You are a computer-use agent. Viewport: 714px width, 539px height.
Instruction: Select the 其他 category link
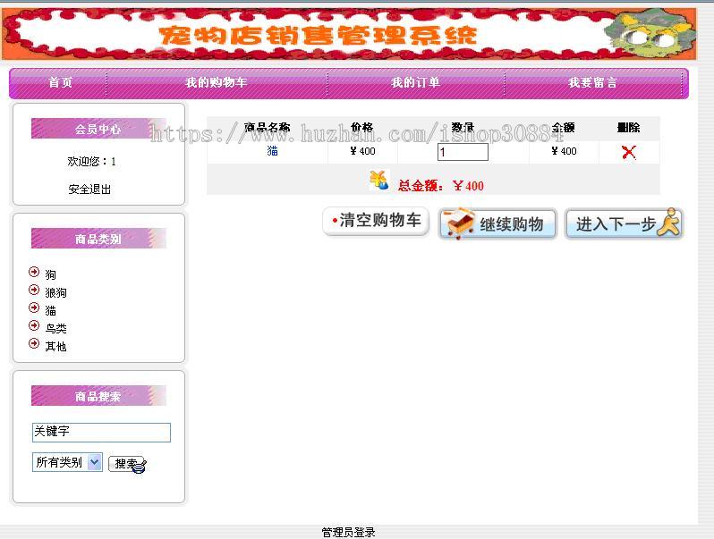(x=56, y=346)
